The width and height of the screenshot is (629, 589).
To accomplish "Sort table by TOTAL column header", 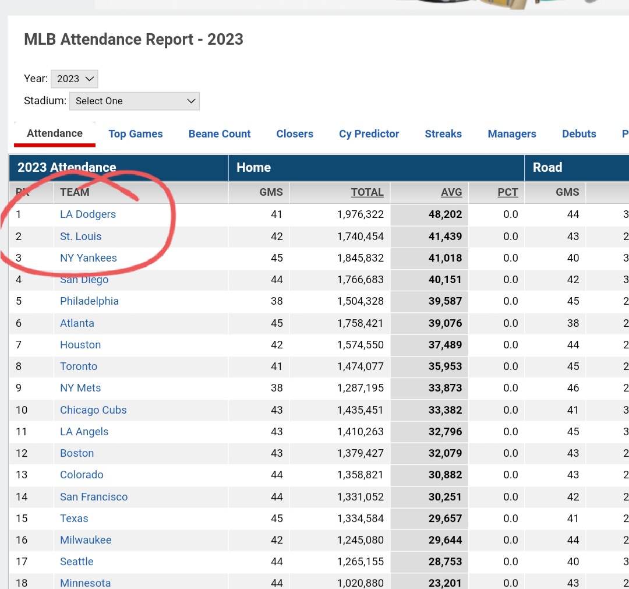I will (x=367, y=192).
